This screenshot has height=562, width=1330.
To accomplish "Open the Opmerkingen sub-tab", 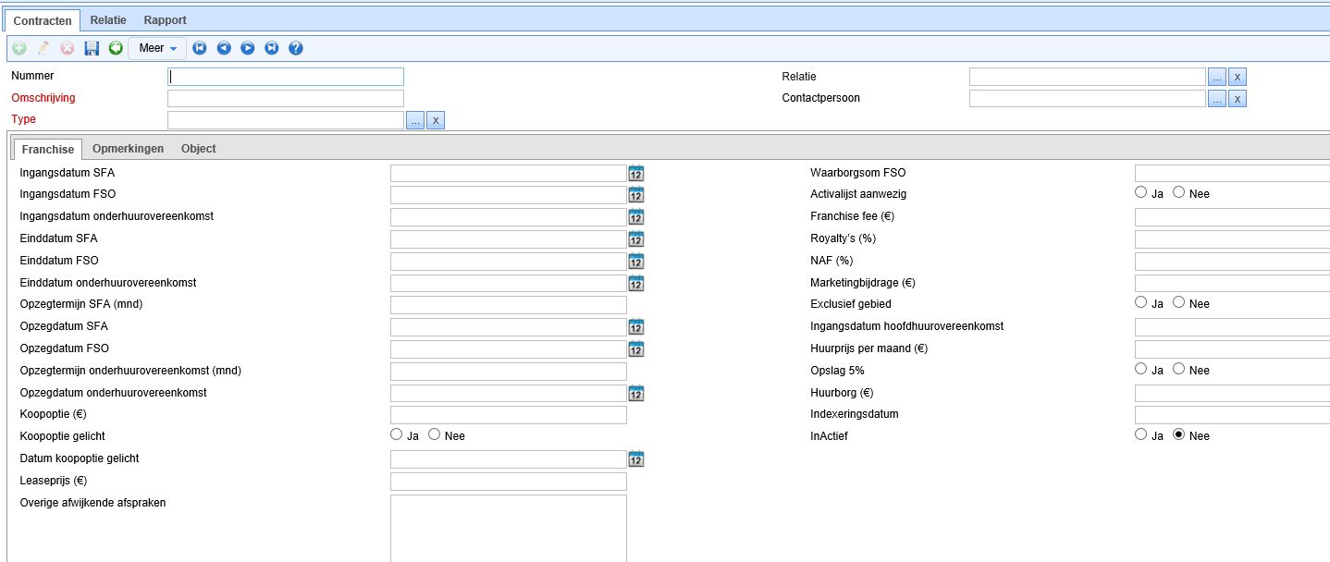I will point(128,148).
